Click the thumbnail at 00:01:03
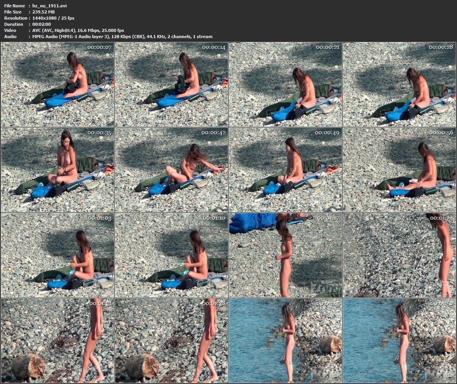This screenshot has height=384, width=457. 57,255
